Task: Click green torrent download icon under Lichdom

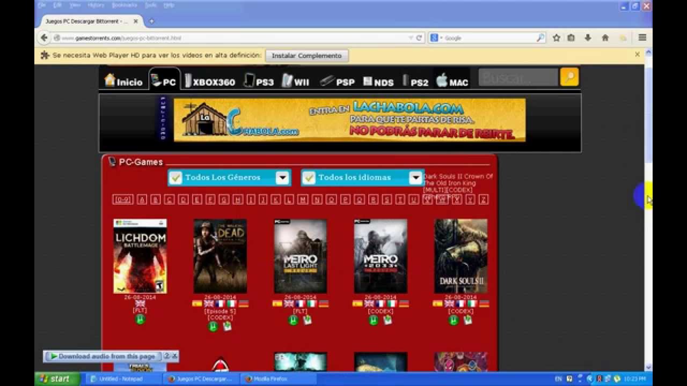Action: pos(140,320)
